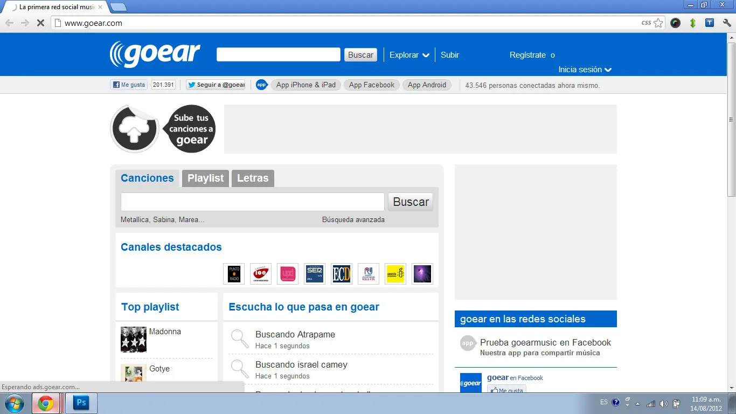Click the goear logo in the header

[x=155, y=54]
